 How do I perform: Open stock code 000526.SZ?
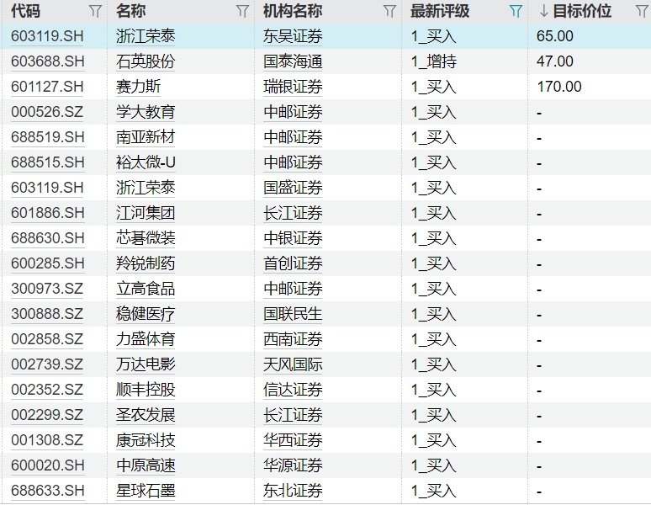[47, 112]
